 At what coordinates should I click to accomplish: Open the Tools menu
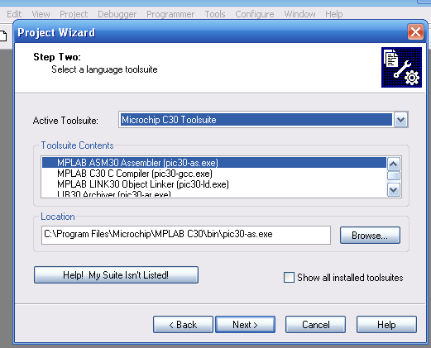[215, 14]
